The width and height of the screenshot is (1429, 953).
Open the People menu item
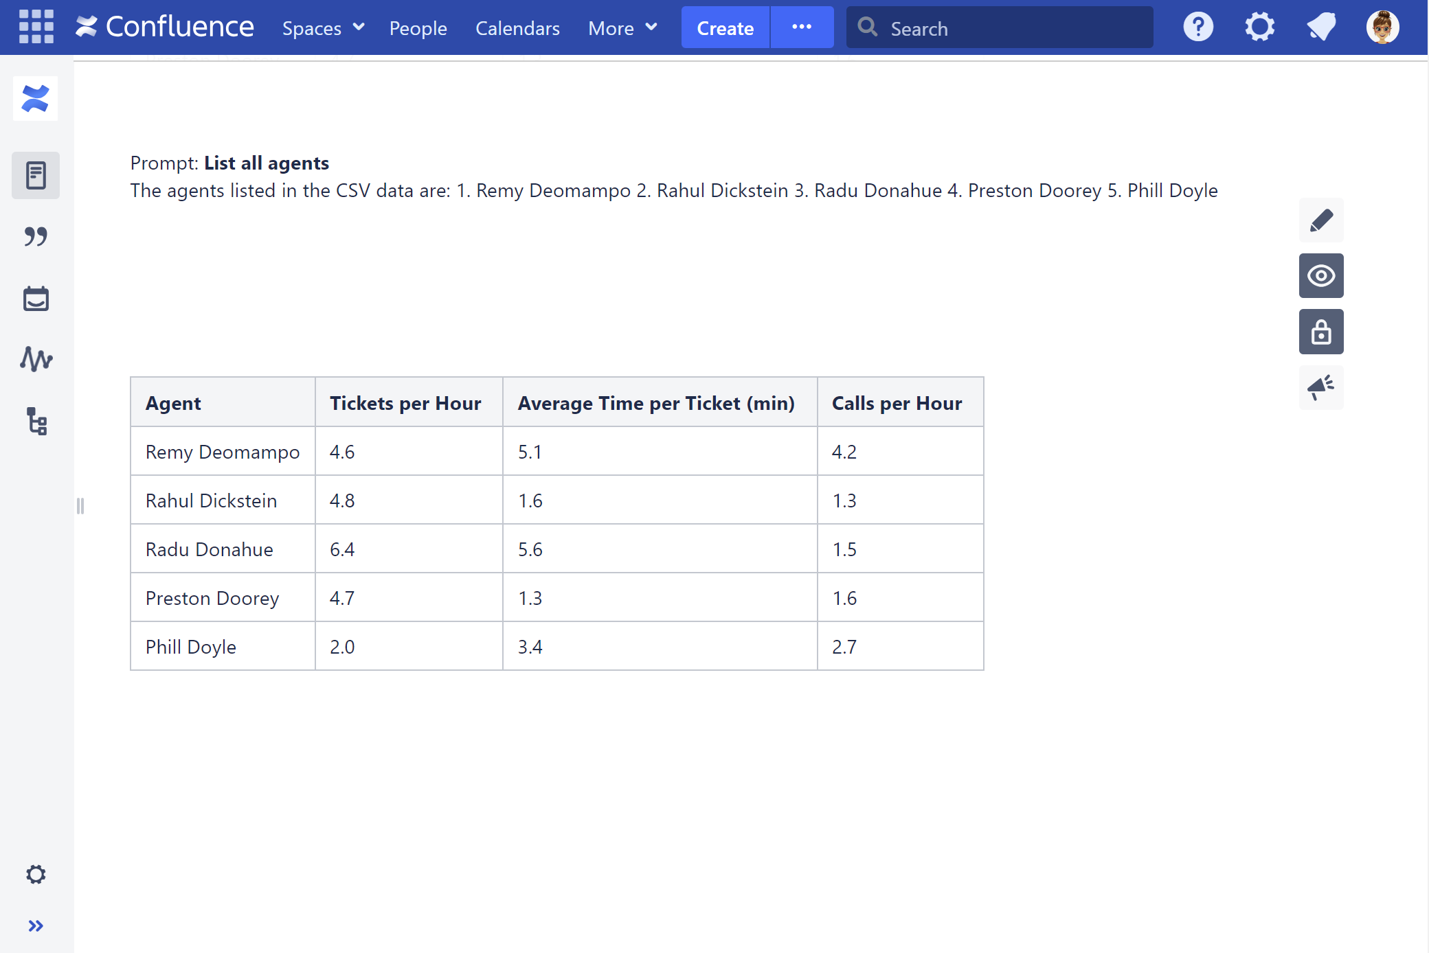coord(418,28)
